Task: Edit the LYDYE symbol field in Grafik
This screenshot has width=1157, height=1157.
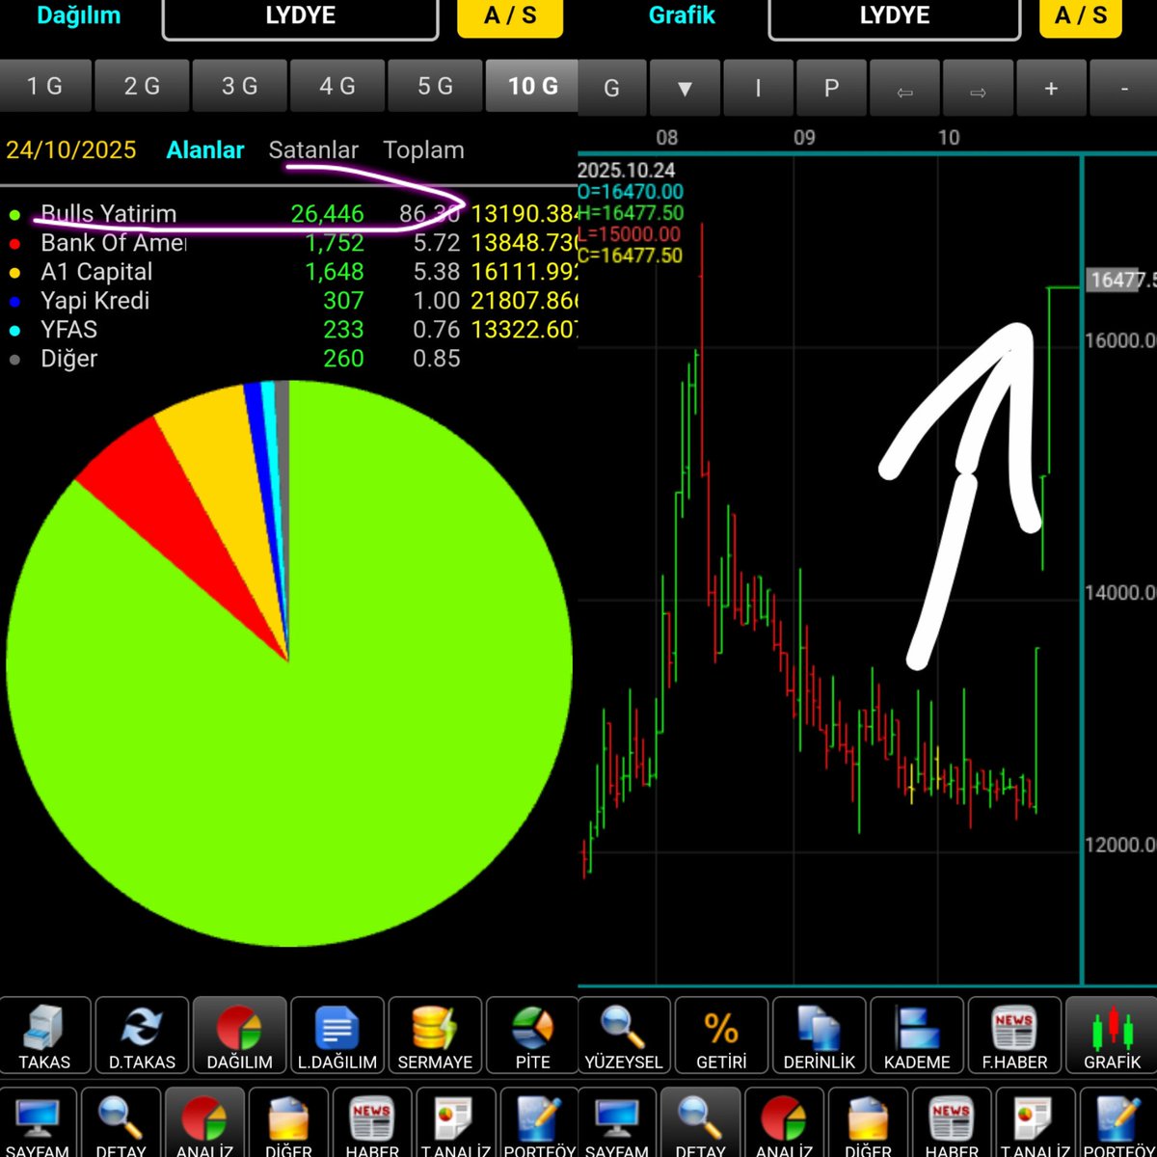Action: coord(895,17)
